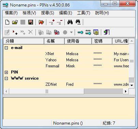Collapse the e-mail category
Screen dimensions: 138x129
pos(6,48)
